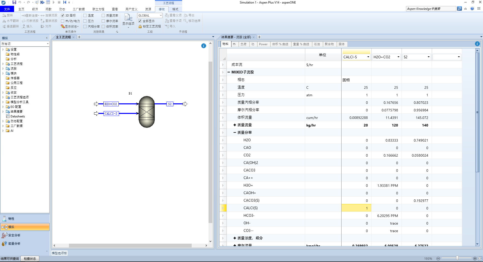Switch to the 负荷 results tab
The height and width of the screenshot is (262, 483).
coord(244,44)
